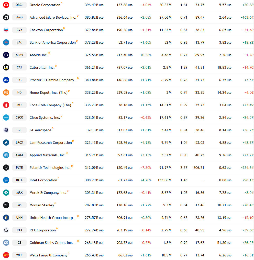This screenshot has height=260, width=254.
Task: Select the CVX ticker badge
Action: click(19, 30)
